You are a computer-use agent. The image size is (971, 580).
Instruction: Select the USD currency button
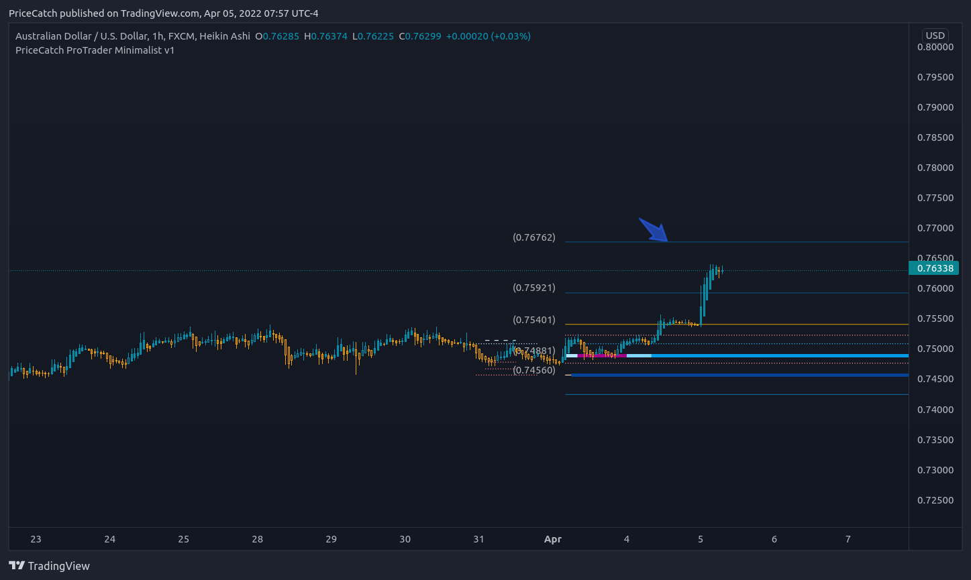[935, 36]
